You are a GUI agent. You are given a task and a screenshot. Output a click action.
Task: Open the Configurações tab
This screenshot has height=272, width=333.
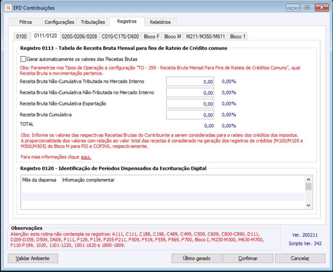[59, 22]
